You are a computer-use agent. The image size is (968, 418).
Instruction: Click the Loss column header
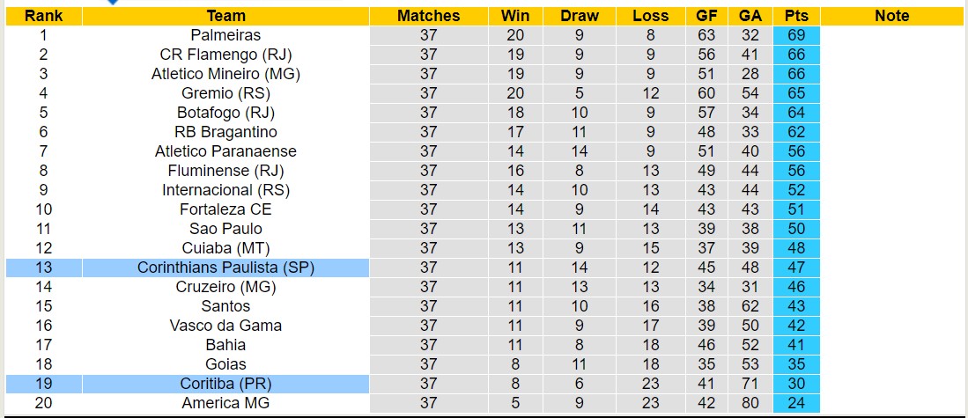[650, 16]
